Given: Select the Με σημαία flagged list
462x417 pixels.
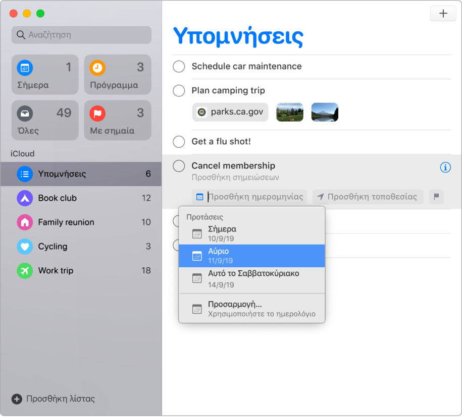Looking at the screenshot, I should 117,120.
